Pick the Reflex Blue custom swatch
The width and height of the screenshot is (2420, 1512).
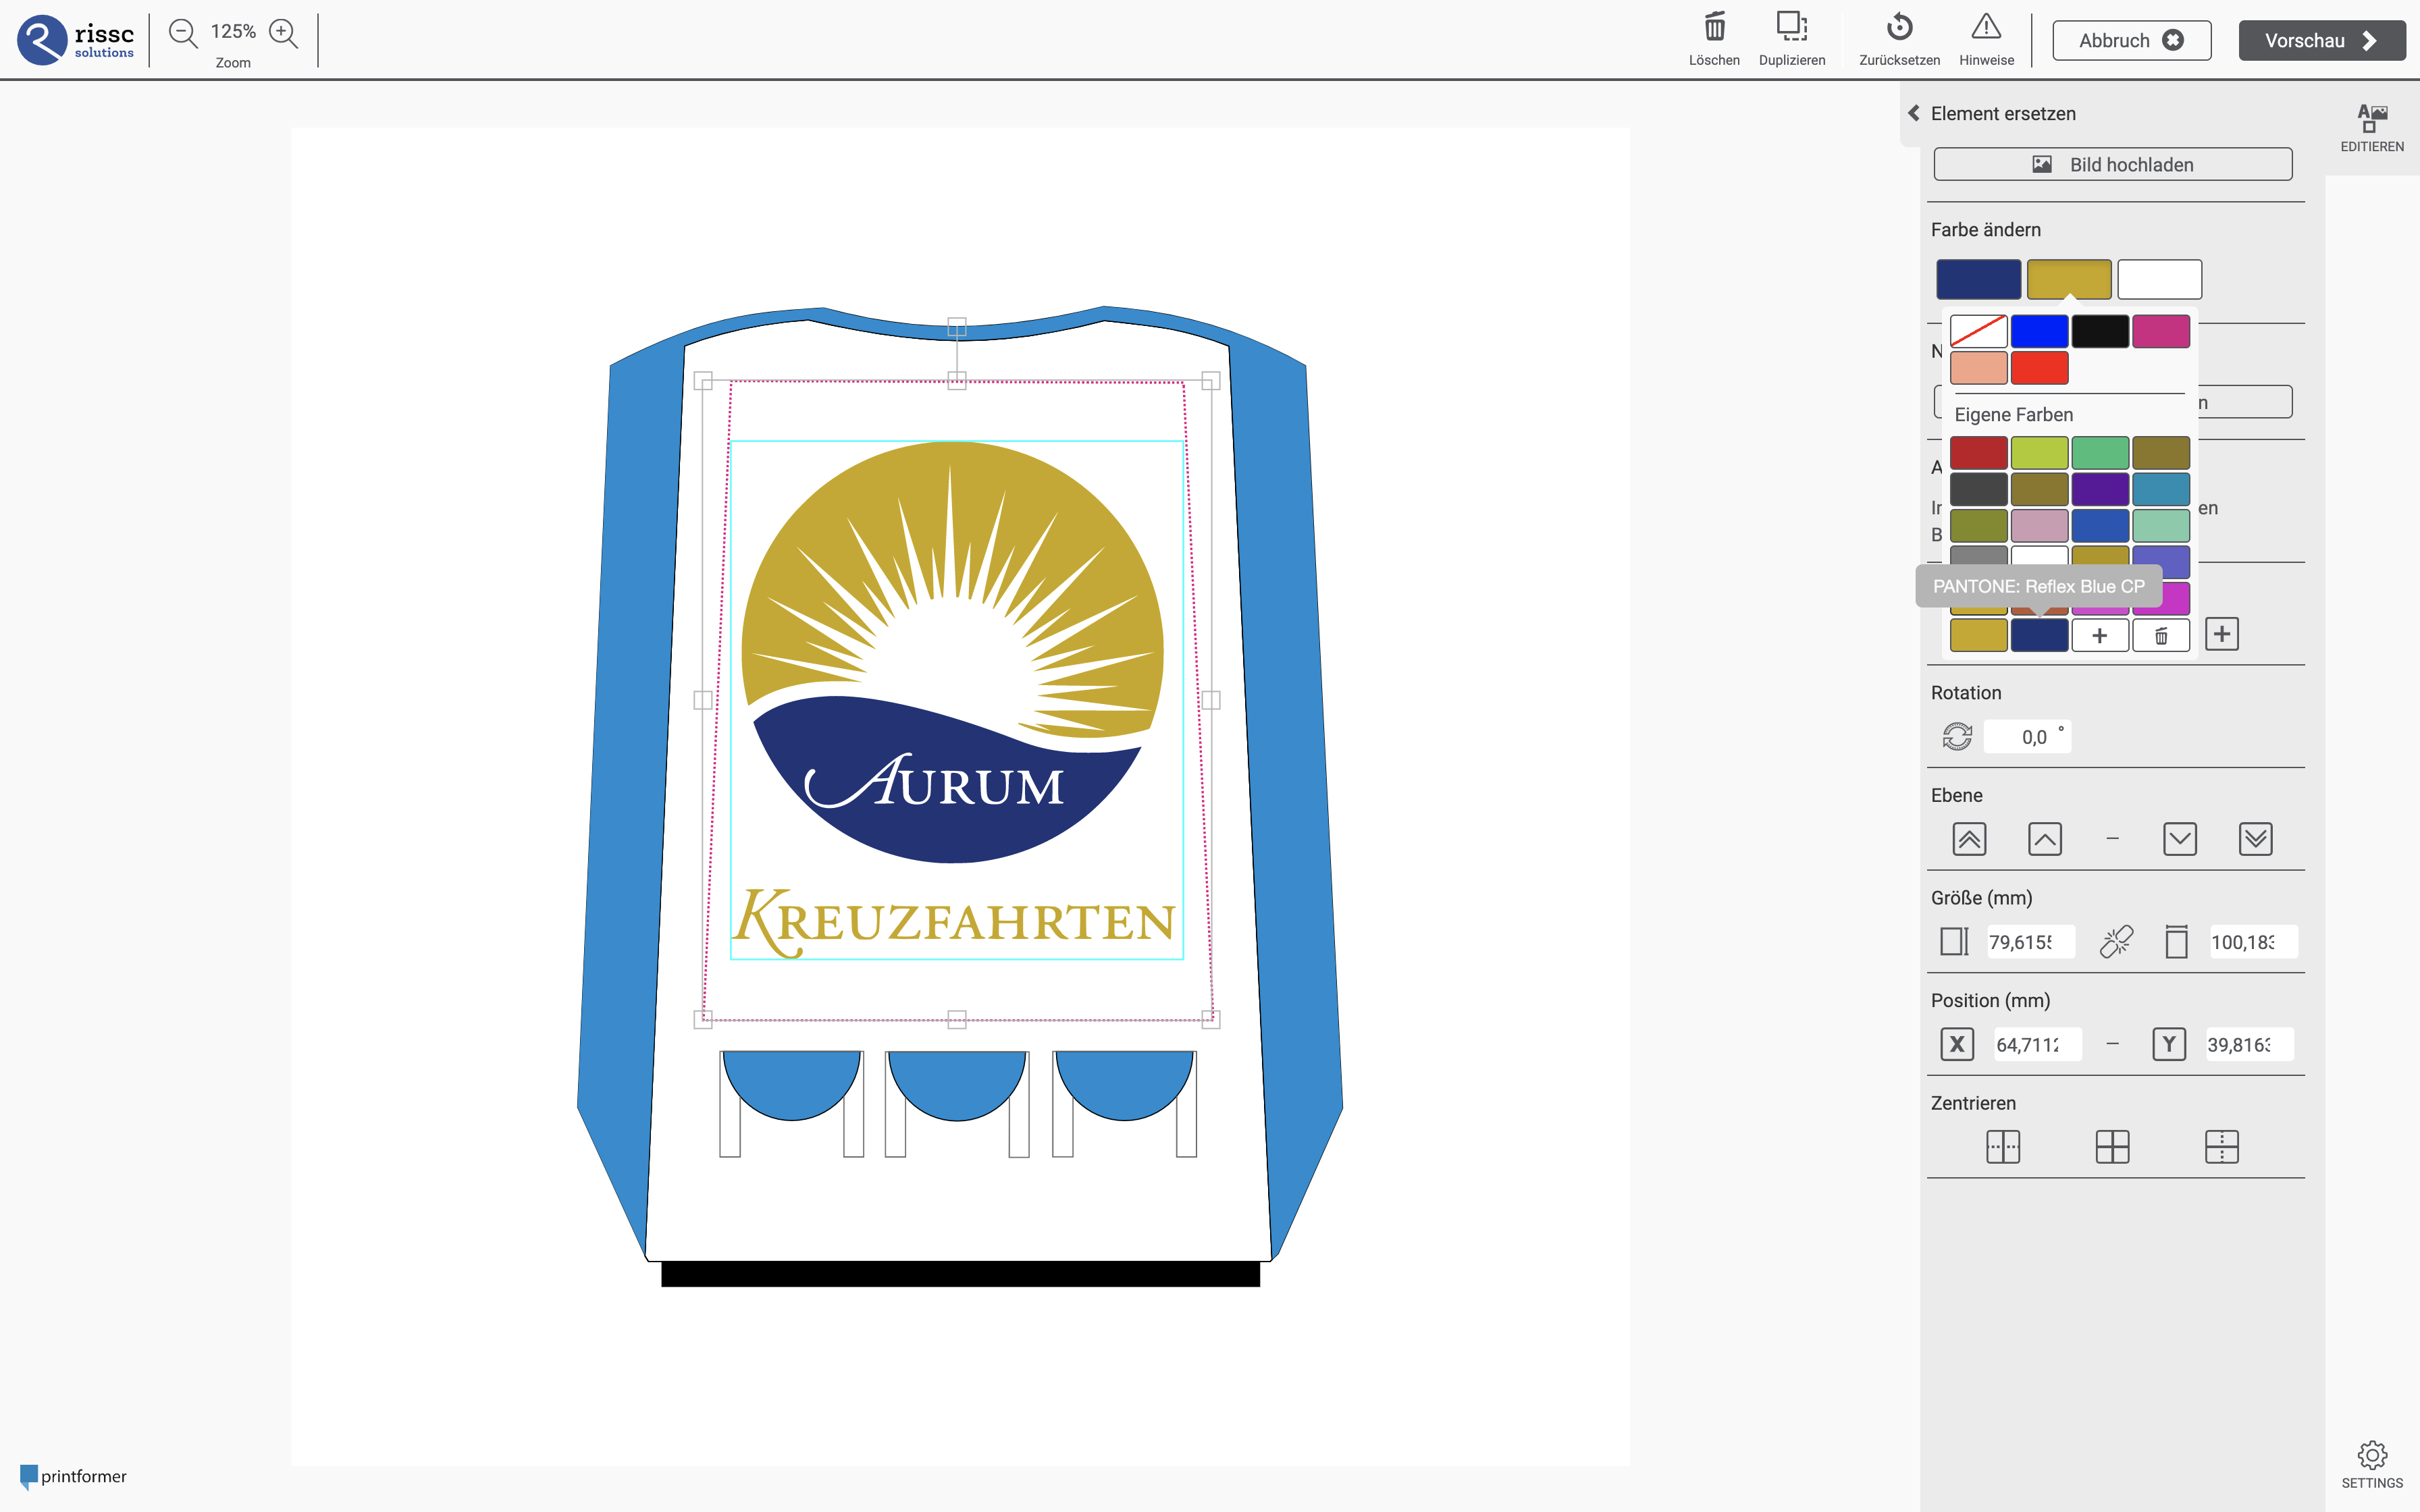[2039, 635]
